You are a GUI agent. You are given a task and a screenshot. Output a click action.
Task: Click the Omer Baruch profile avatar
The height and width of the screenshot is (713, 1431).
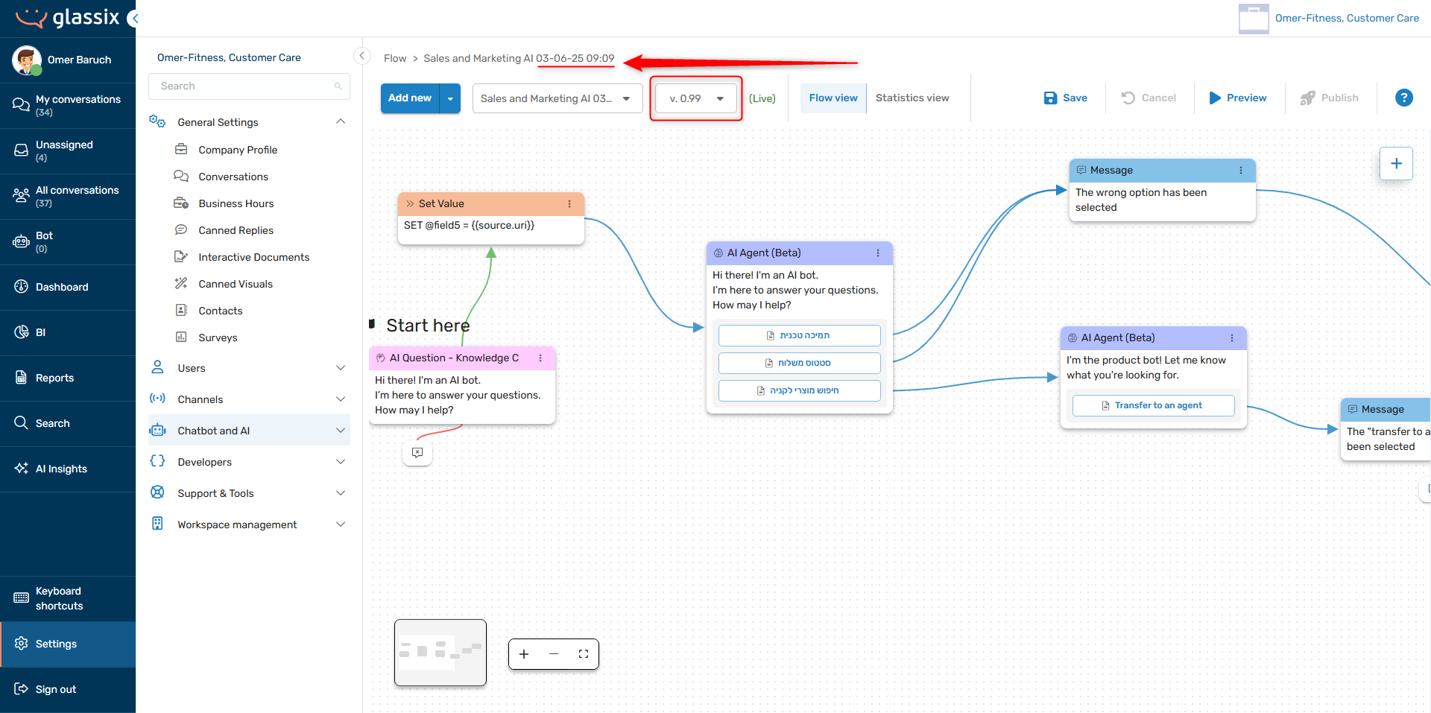(x=27, y=60)
